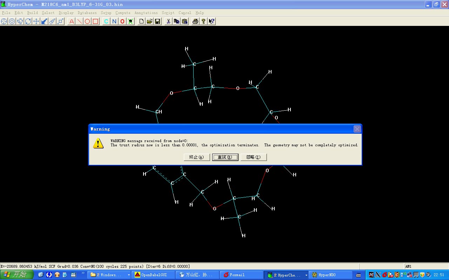
Task: Click the Print icon in toolbar
Action: click(195, 21)
